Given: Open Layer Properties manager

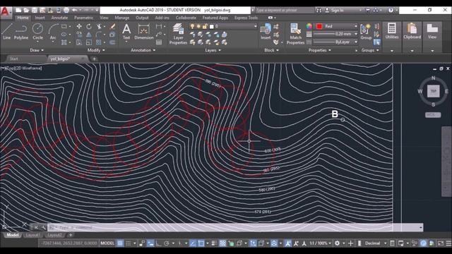Looking at the screenshot, I should pyautogui.click(x=178, y=34).
